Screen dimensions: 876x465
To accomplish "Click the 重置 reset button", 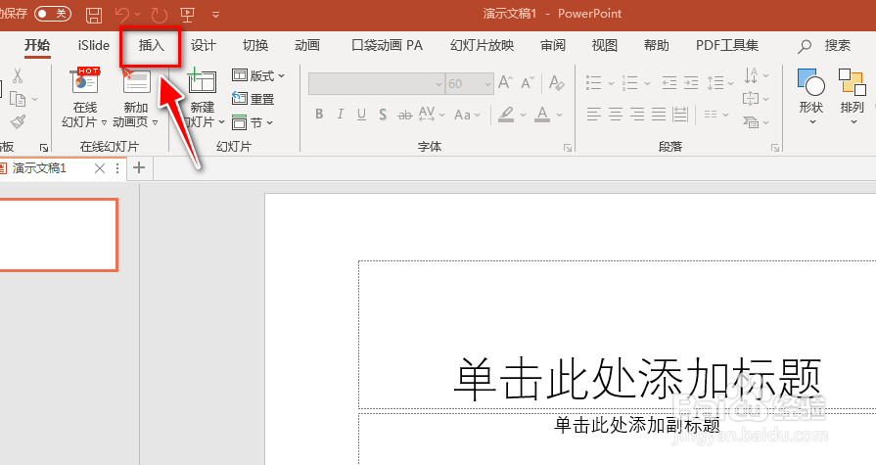I will point(254,99).
